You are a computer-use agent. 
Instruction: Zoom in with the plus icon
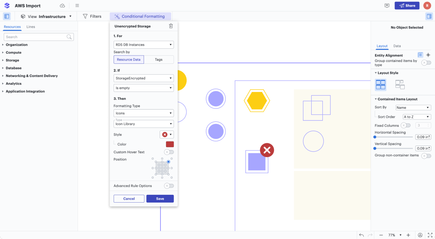408,235
